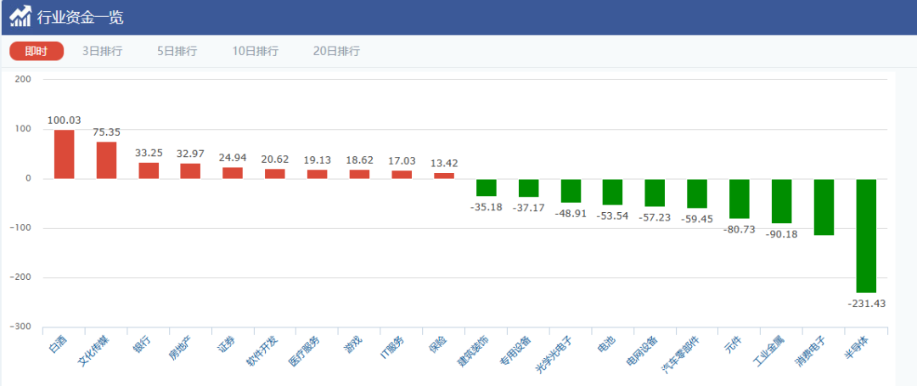Click the 半导体 axis label
The image size is (917, 386).
coord(857,348)
